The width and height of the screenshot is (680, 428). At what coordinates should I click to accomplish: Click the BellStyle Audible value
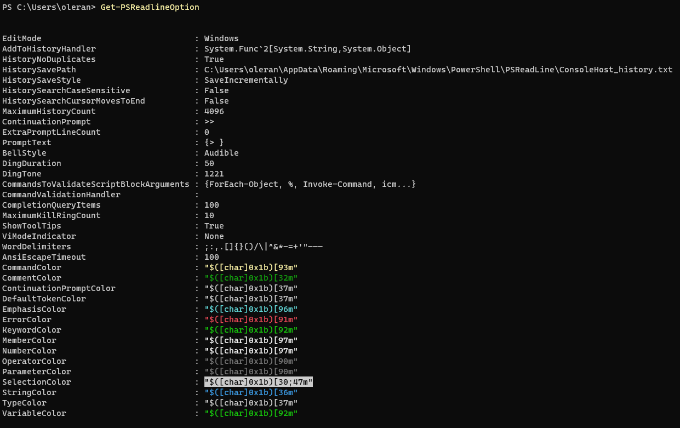pyautogui.click(x=221, y=153)
